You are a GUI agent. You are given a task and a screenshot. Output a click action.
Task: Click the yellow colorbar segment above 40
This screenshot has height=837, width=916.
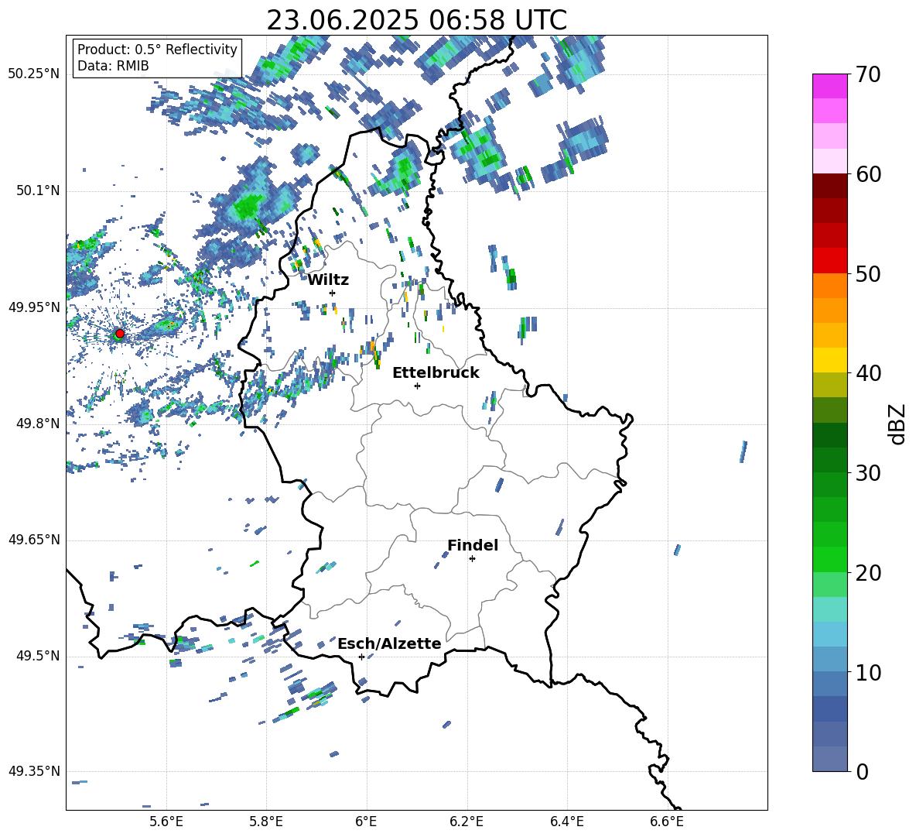pos(829,360)
